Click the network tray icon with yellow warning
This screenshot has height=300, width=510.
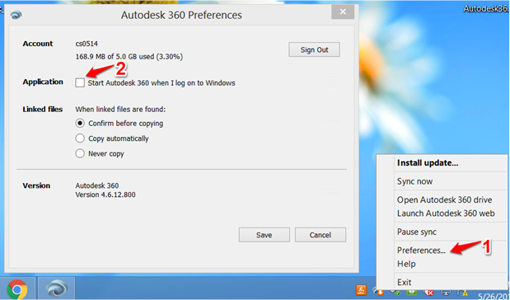pos(462,293)
